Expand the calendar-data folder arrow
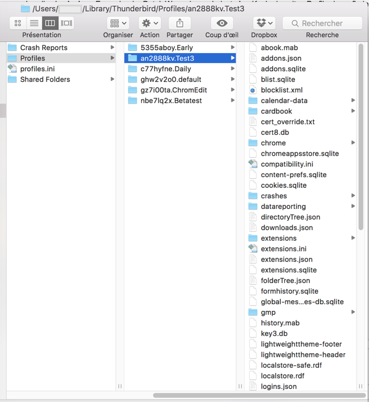 pos(353,100)
